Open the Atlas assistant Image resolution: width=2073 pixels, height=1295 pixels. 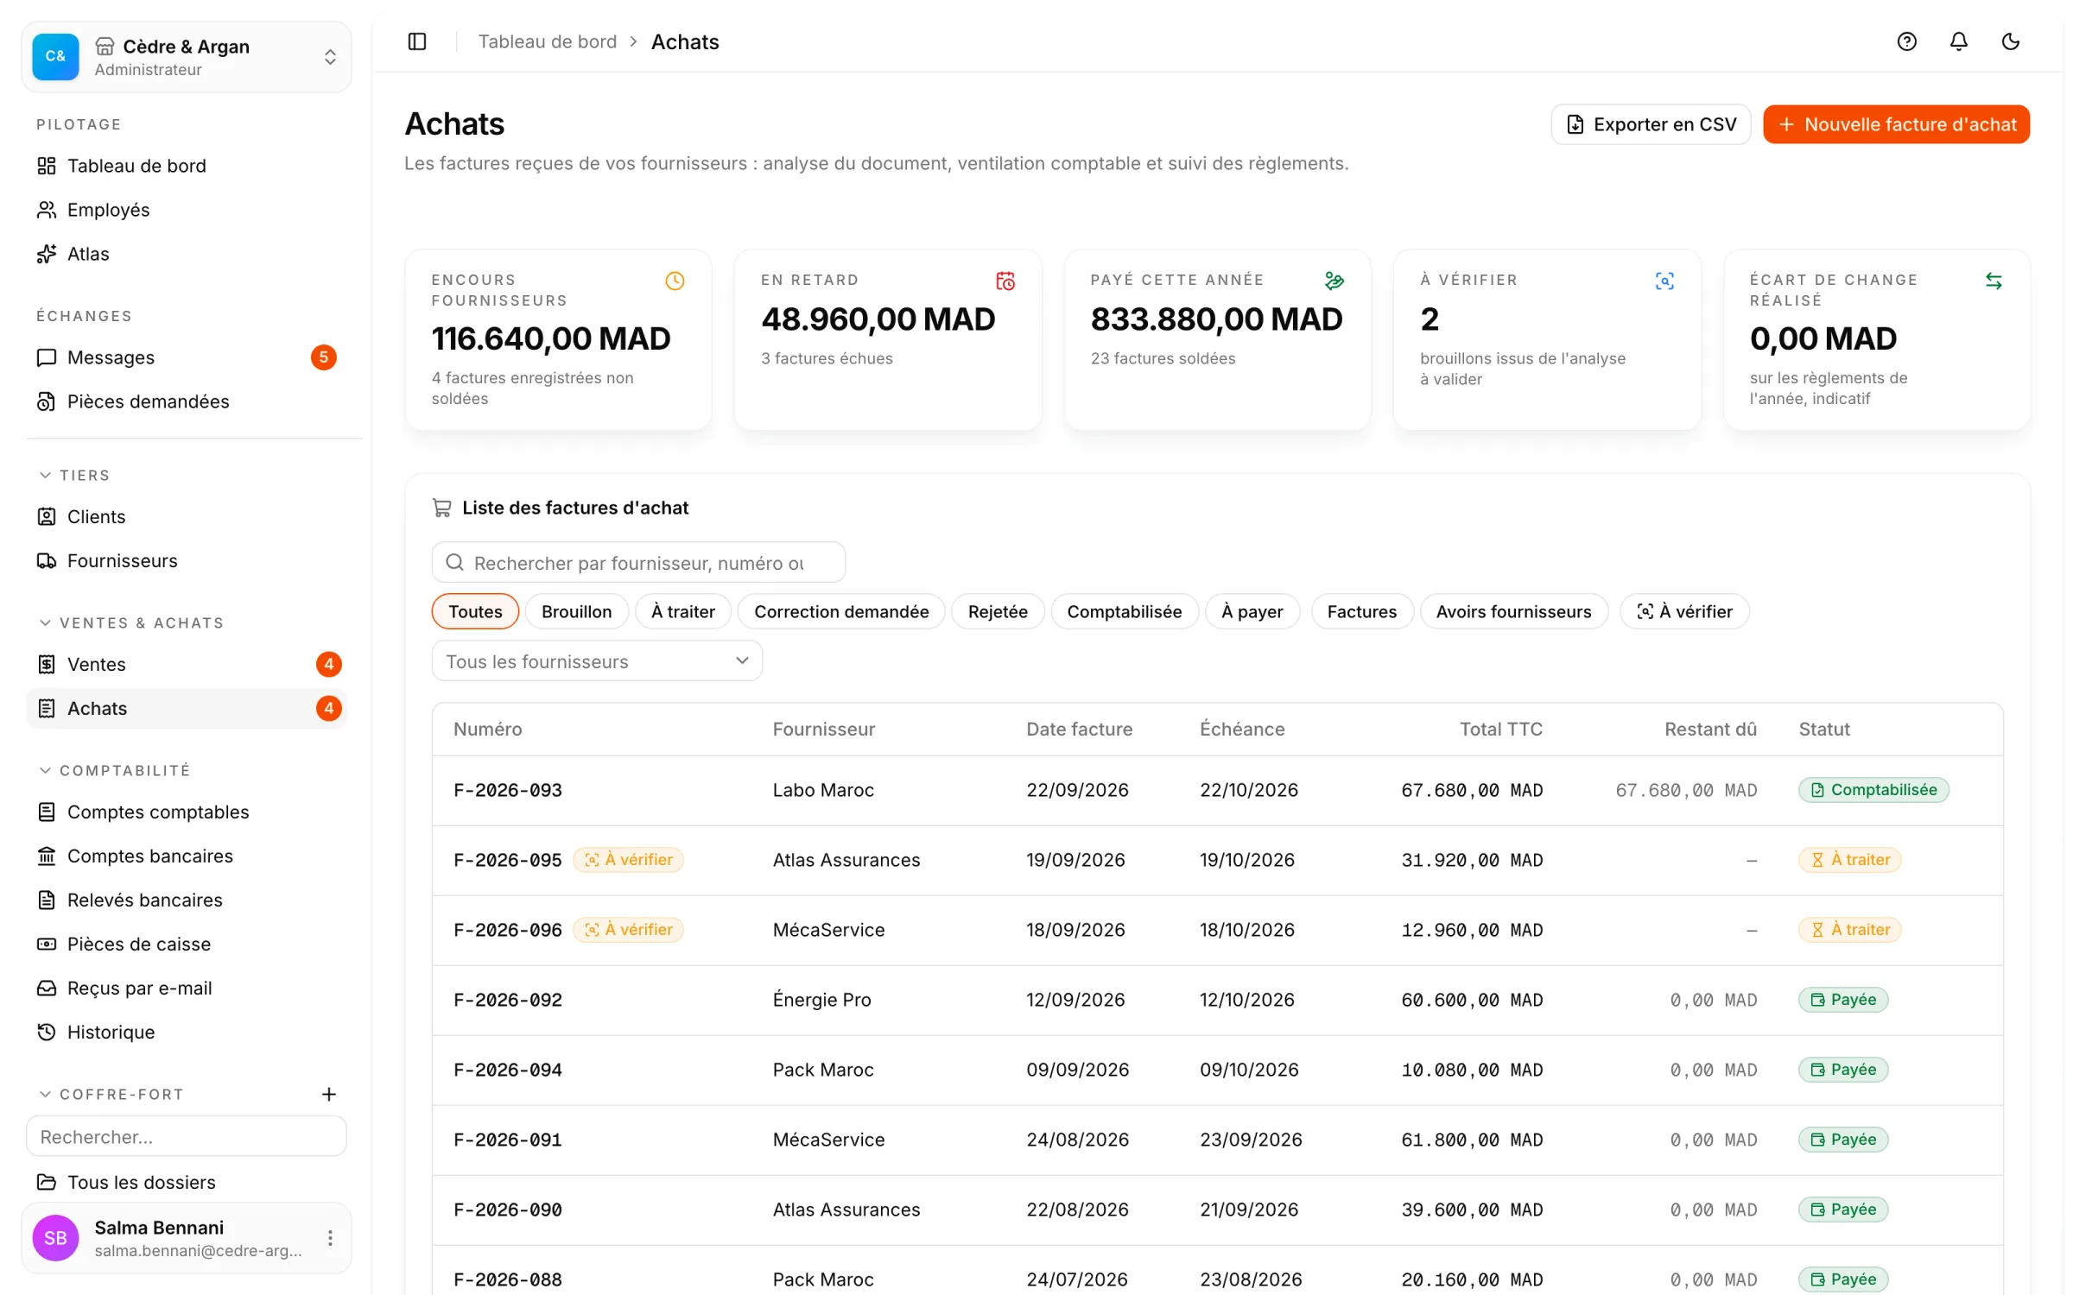tap(187, 254)
